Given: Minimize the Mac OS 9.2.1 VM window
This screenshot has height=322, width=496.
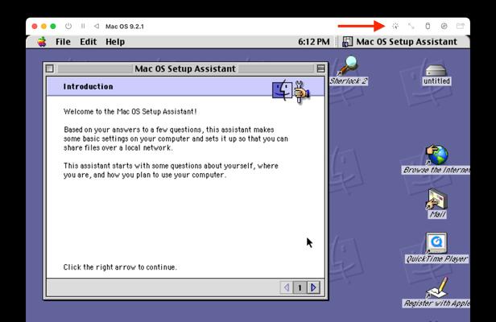Looking at the screenshot, I should 43,27.
